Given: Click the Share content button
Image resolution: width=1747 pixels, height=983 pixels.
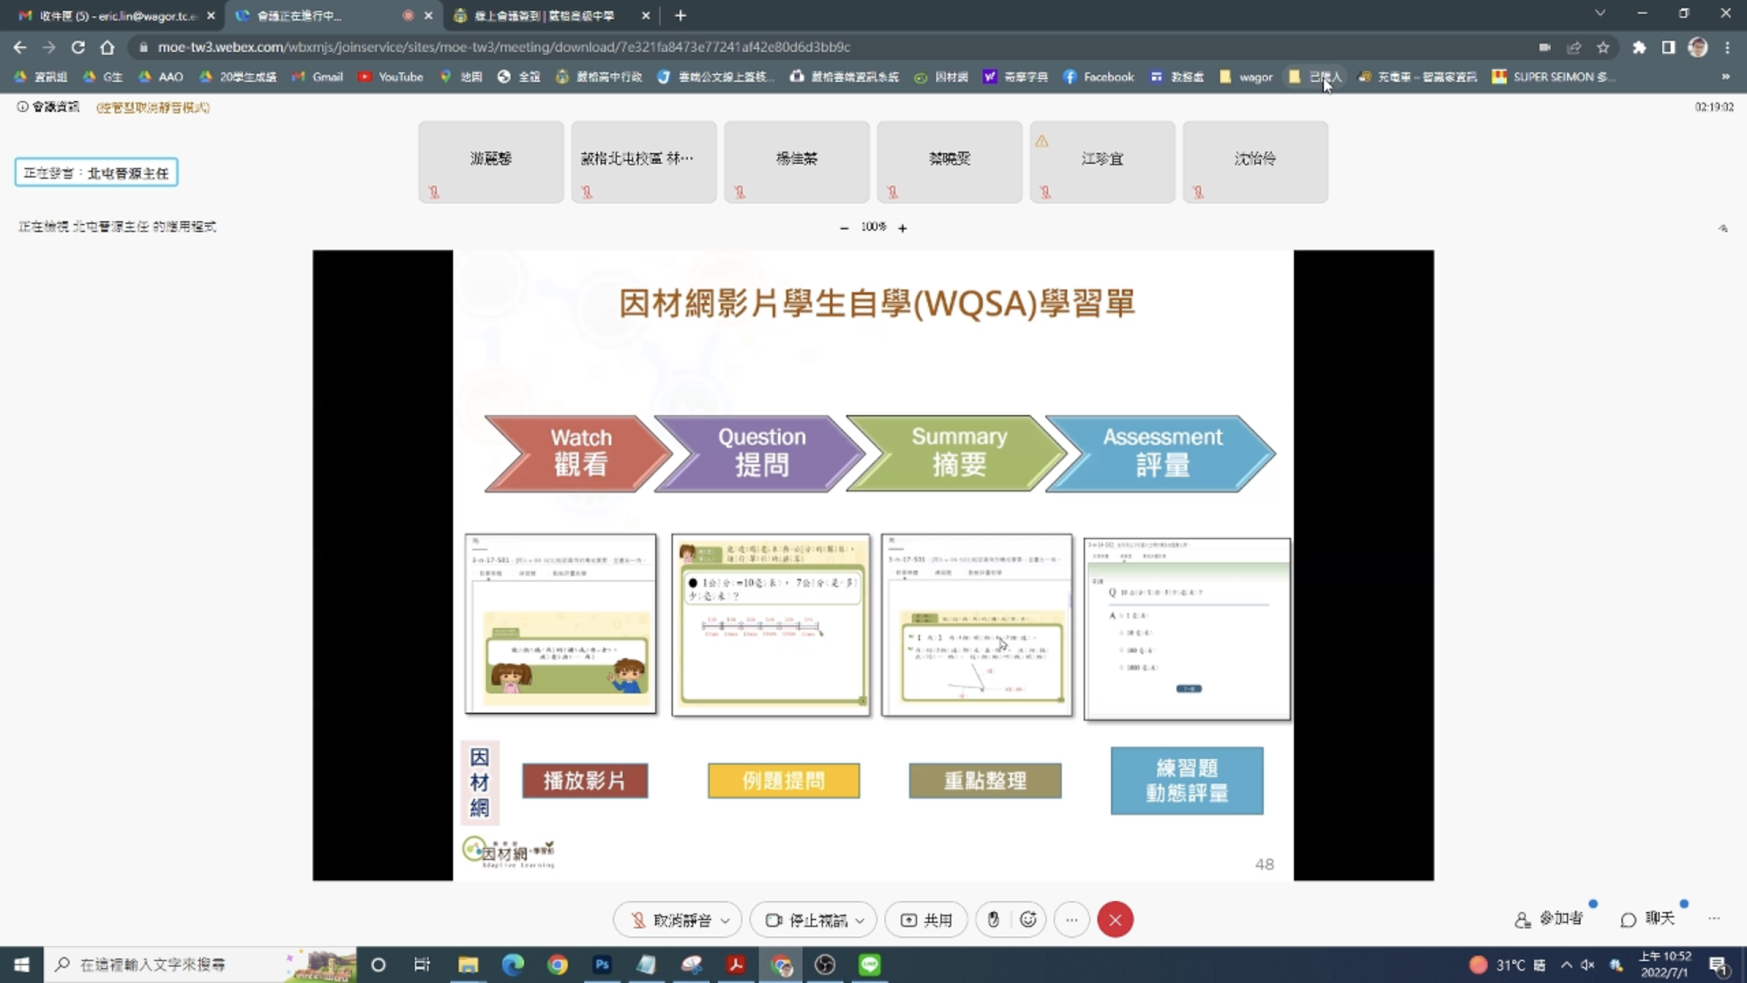Looking at the screenshot, I should (926, 920).
